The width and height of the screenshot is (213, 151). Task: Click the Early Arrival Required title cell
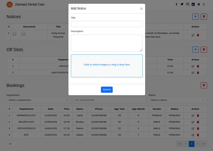(58, 35)
